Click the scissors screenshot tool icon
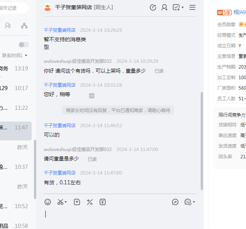This screenshot has height=229, width=246. pyautogui.click(x=60, y=202)
